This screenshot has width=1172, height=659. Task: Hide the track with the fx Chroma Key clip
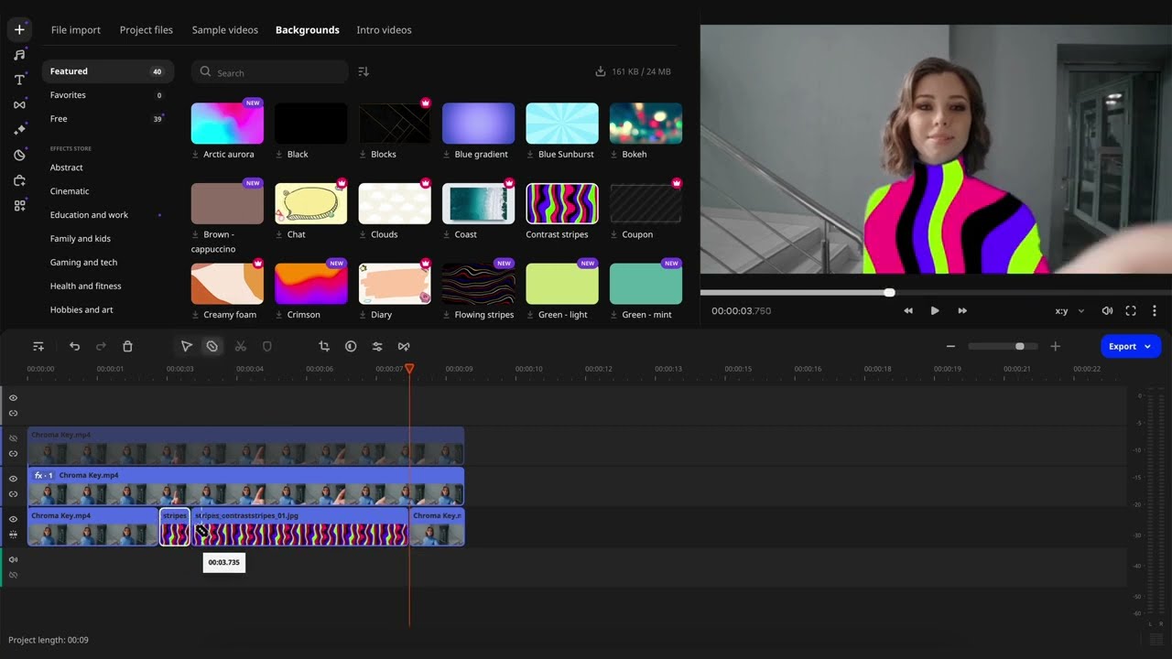[13, 479]
